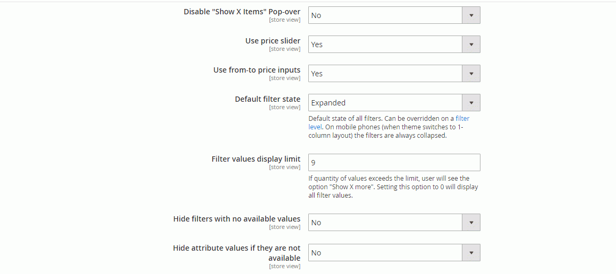Open the Disable "Show X Items" Pop-over dropdown arrow
The image size is (616, 274).
click(x=471, y=15)
